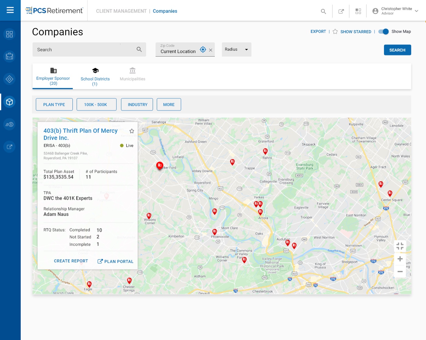Click in the Search input field
Image resolution: width=426 pixels, height=340 pixels.
(89, 49)
